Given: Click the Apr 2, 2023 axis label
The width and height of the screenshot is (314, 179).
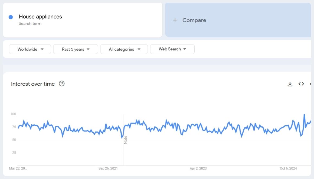Looking at the screenshot, I should click(x=198, y=168).
